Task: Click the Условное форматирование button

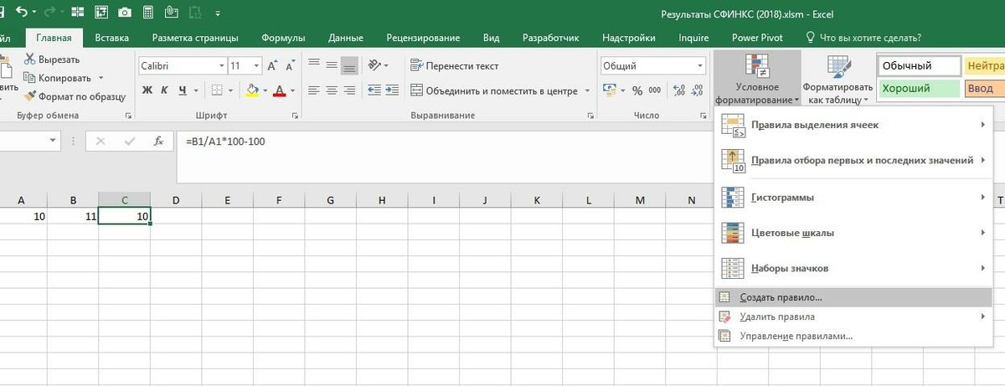Action: point(757,79)
